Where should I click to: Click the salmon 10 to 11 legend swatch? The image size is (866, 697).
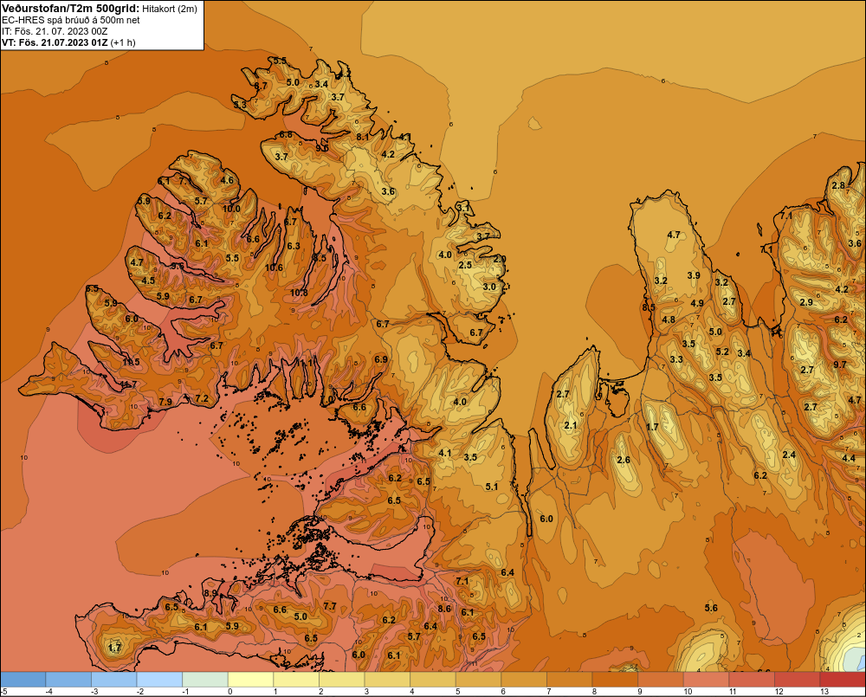707,679
